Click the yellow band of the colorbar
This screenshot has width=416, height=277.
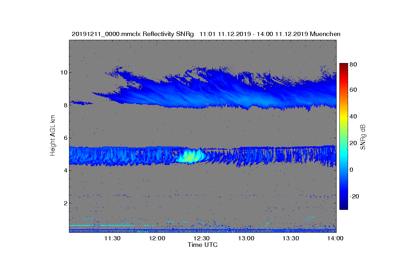click(344, 118)
